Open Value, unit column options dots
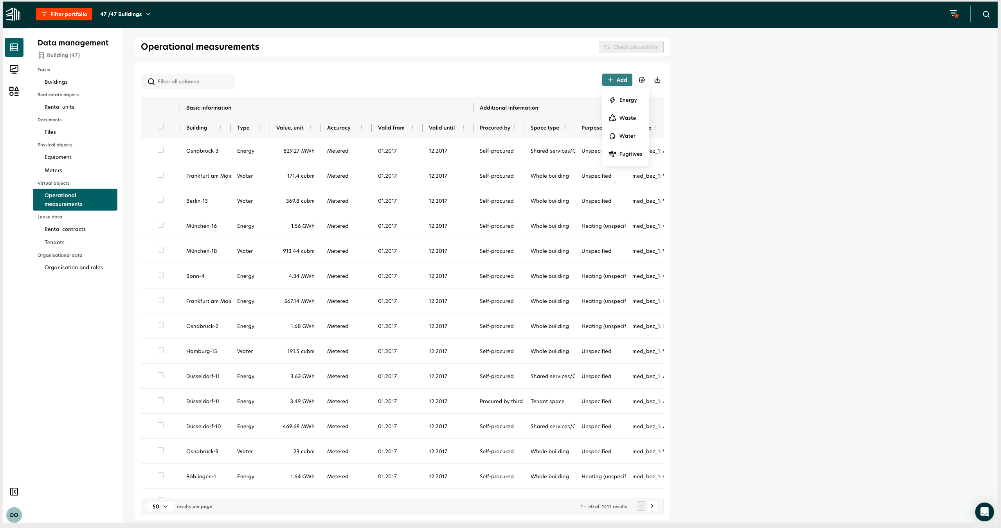 coord(311,128)
